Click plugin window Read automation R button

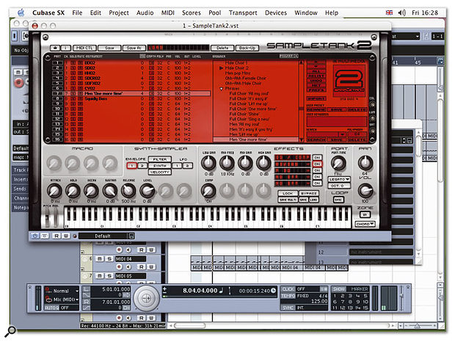[x=57, y=236]
